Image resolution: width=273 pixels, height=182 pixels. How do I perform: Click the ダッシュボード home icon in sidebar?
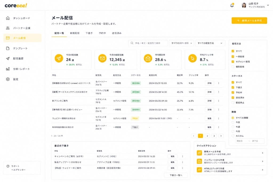tap(8, 18)
